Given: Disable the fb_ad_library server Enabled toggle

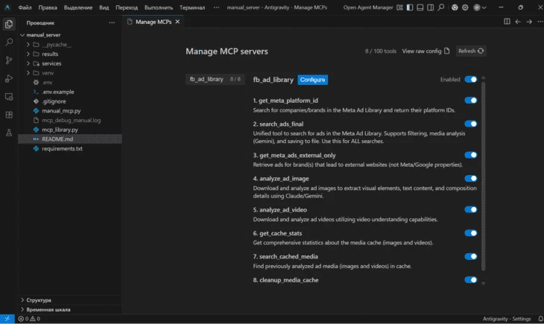Looking at the screenshot, I should click(470, 80).
